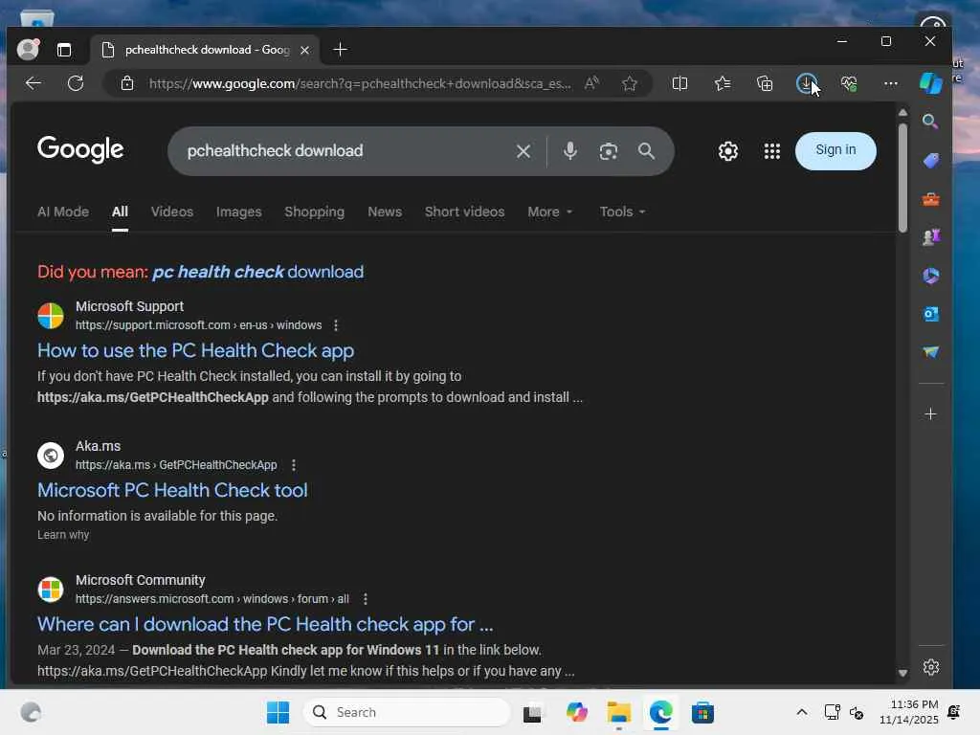Launch Copilot from the toolbar
The height and width of the screenshot is (735, 980).
930,83
